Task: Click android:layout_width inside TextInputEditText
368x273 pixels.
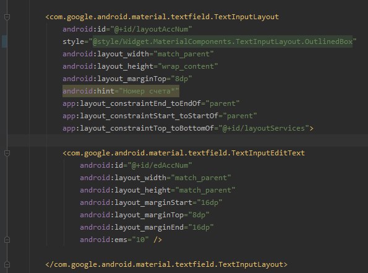Action: click(x=123, y=178)
